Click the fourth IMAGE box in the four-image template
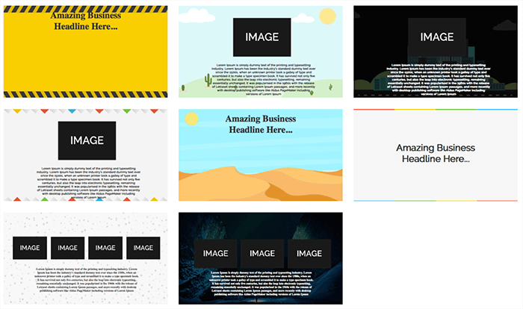The height and width of the screenshot is (309, 523). [143, 248]
